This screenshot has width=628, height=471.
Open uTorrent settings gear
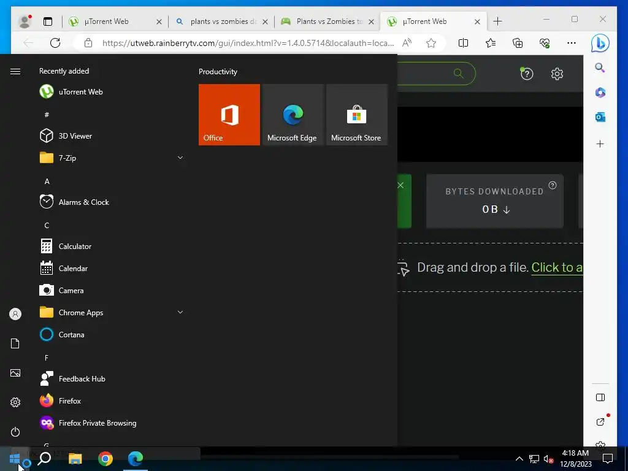click(x=557, y=74)
